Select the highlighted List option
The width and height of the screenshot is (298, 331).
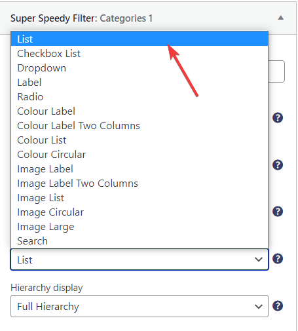coord(140,39)
